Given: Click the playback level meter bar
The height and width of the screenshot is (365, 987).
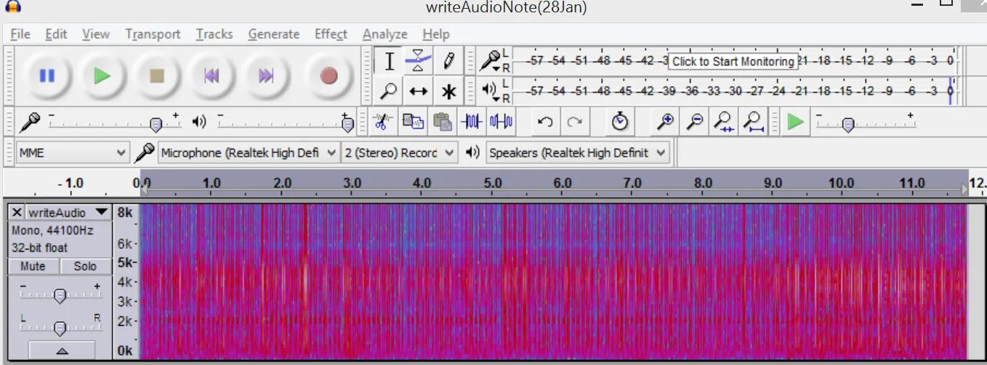Looking at the screenshot, I should tap(736, 91).
